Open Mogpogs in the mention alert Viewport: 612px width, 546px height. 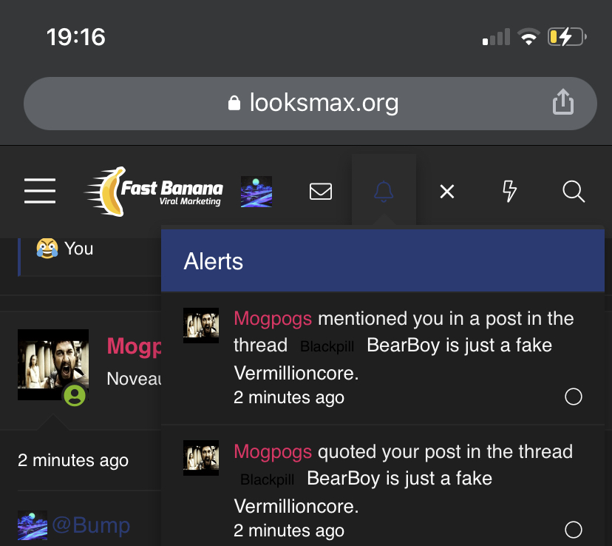pos(273,318)
